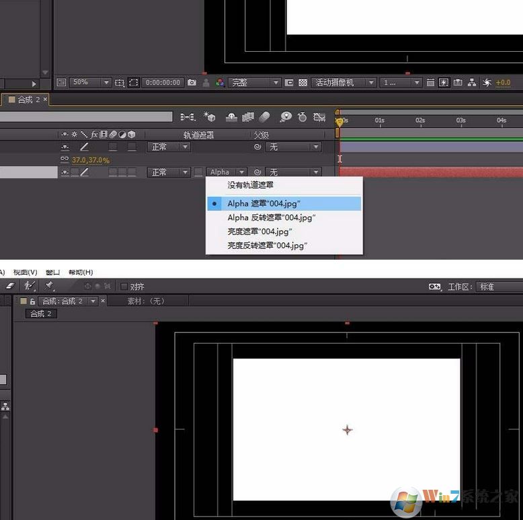The height and width of the screenshot is (520, 523).
Task: Choose Alpha 反转遮罩 "004.jpg" option
Action: [x=272, y=217]
